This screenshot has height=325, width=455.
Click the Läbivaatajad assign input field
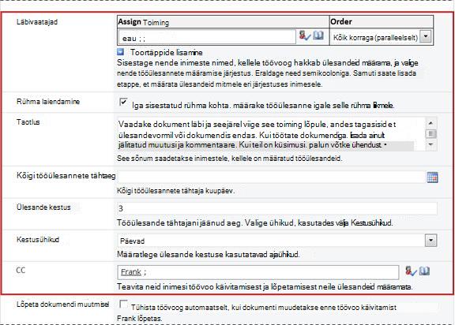(207, 37)
